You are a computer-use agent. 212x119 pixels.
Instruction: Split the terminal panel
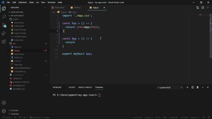192,87
